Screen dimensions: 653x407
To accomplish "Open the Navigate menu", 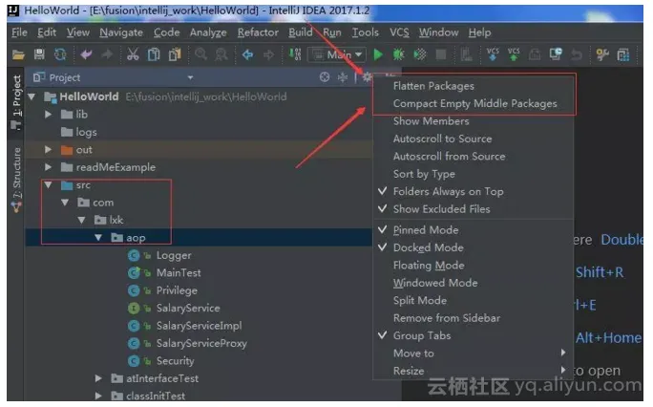I will tap(121, 32).
